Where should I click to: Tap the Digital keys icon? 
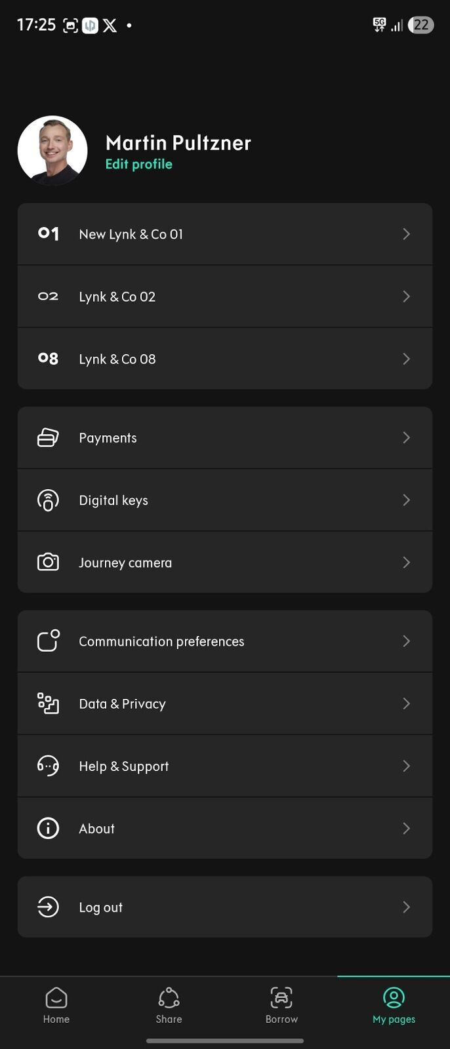[x=48, y=500]
